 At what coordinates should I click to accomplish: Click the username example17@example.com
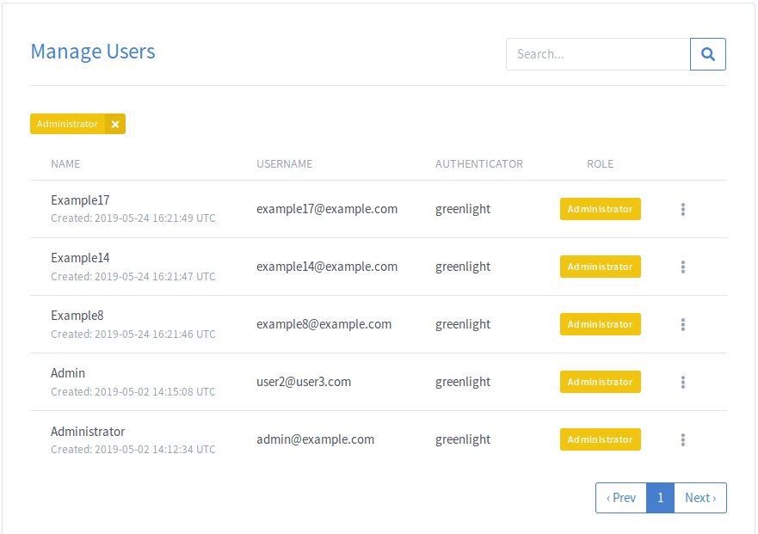tap(327, 209)
